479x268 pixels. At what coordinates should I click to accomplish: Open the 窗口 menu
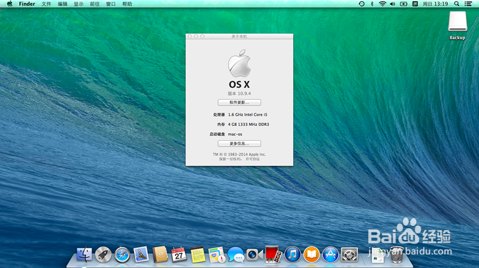111,4
